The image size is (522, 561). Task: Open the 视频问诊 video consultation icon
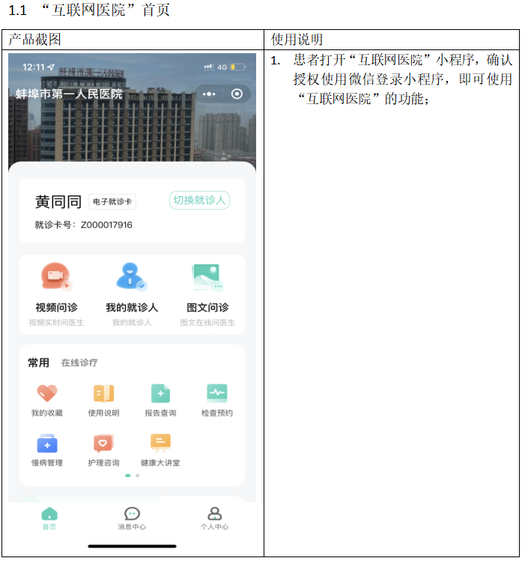click(x=56, y=276)
